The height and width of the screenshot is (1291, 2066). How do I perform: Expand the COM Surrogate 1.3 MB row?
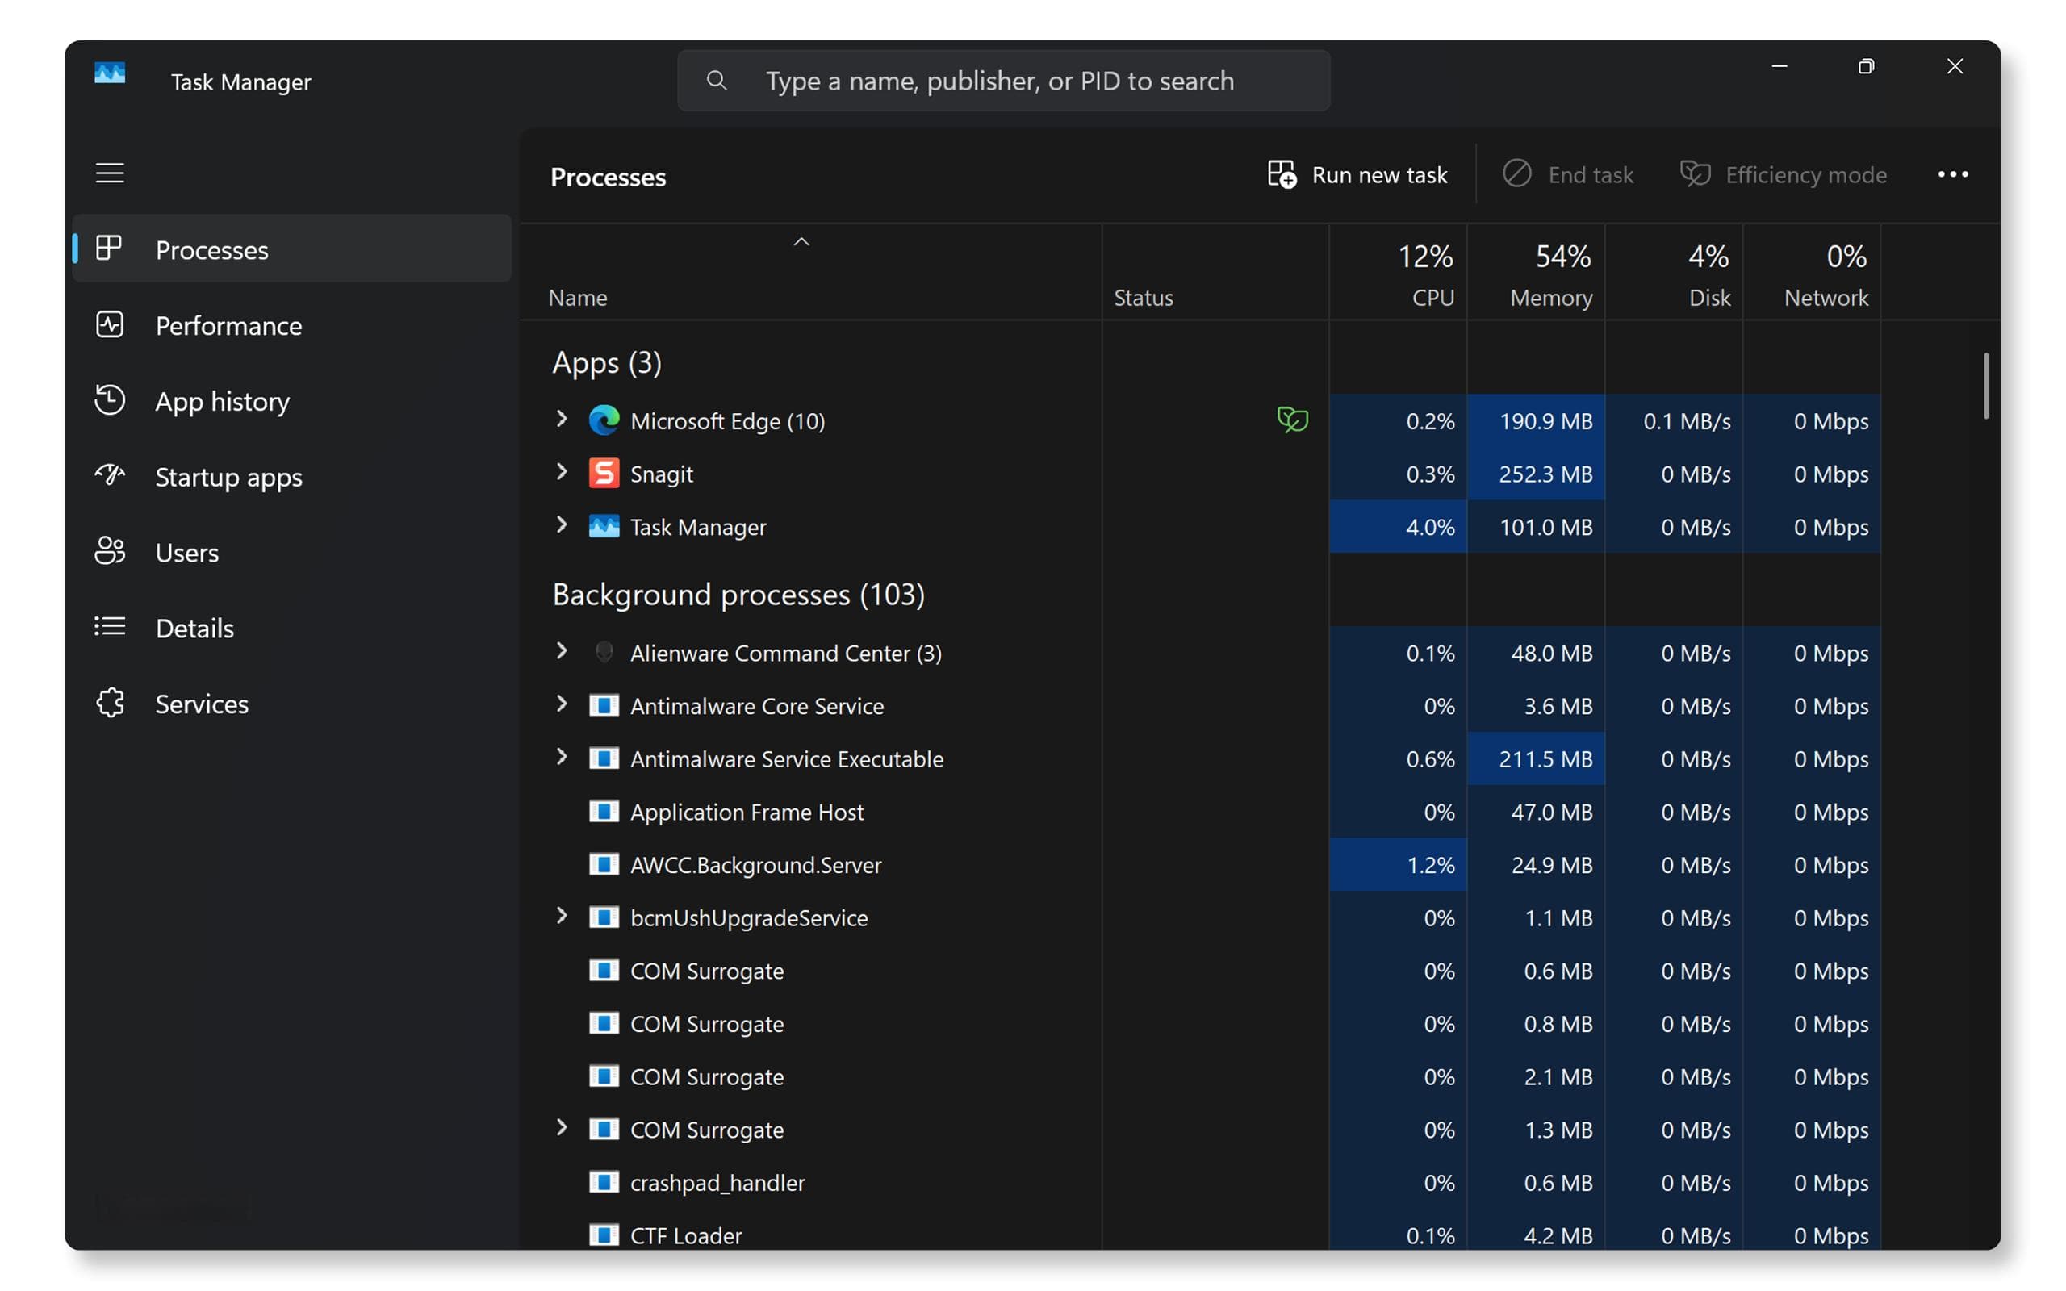tap(561, 1127)
